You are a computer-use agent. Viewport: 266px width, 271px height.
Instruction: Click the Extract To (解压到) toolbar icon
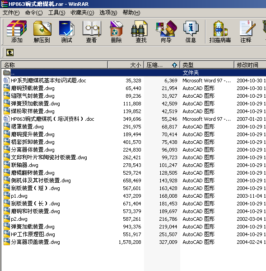tap(42, 32)
